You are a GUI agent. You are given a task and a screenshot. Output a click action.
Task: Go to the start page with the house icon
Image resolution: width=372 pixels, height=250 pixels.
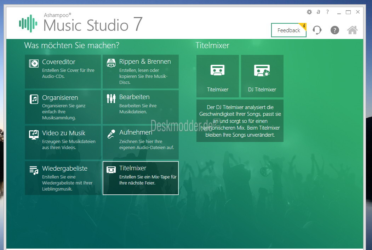[352, 30]
